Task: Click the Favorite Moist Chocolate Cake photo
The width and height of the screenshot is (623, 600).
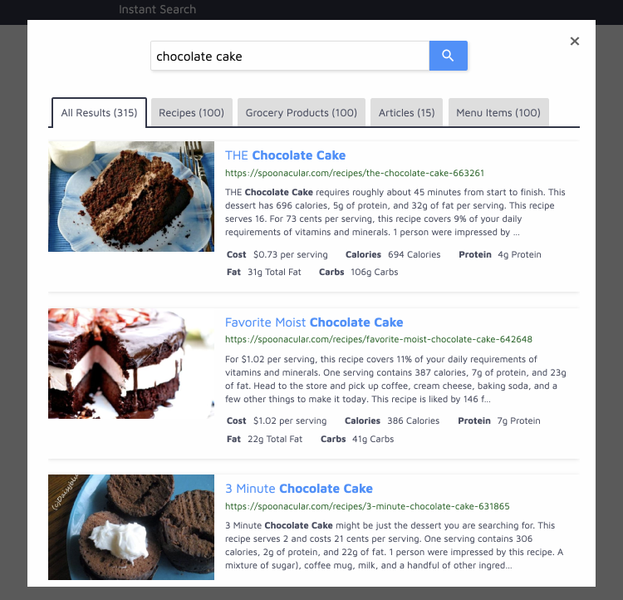Action: (x=131, y=363)
